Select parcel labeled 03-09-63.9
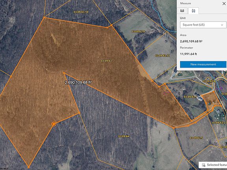Viewport: 227px width, 170px height. pos(138,31)
